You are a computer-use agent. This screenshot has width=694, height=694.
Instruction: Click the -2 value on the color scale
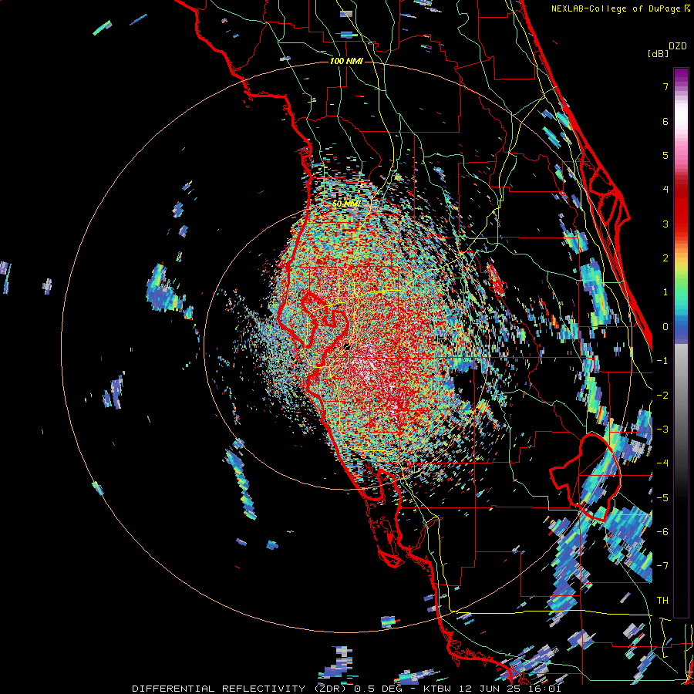(x=662, y=395)
